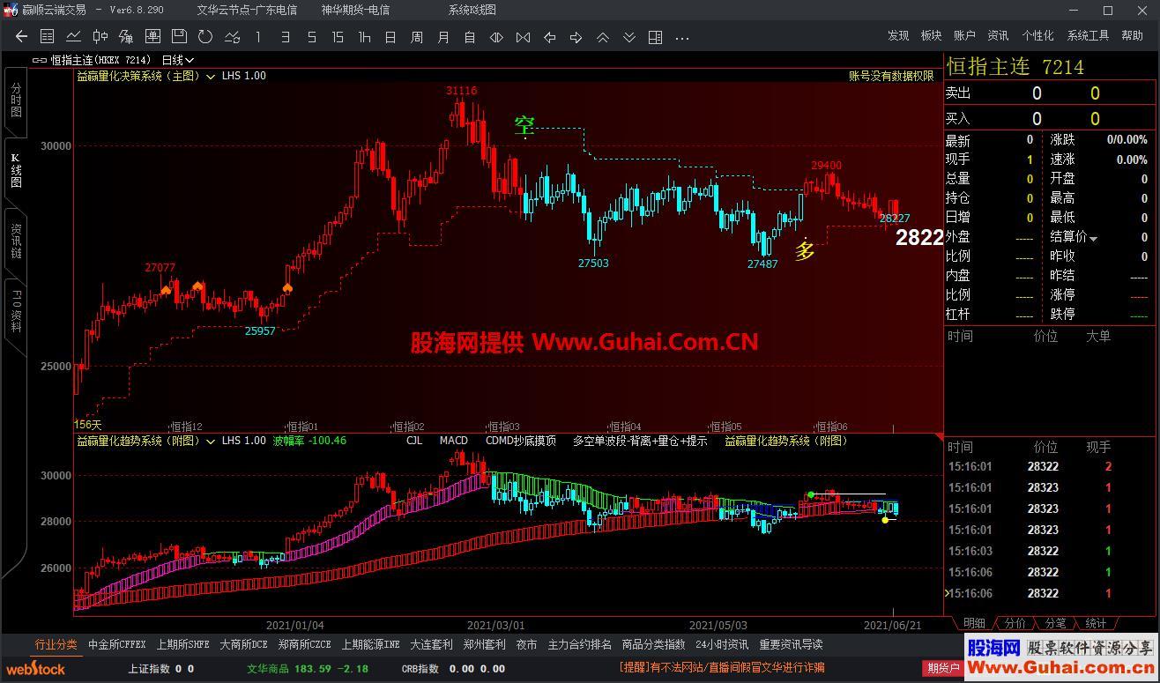Switch to weekly chart using 周 icon
This screenshot has height=683, width=1160.
pyautogui.click(x=415, y=37)
